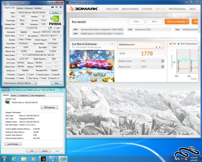Open the Monitor tab

click(x=14, y=95)
